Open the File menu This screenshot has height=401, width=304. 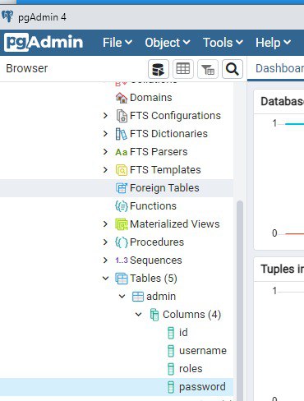(x=117, y=43)
